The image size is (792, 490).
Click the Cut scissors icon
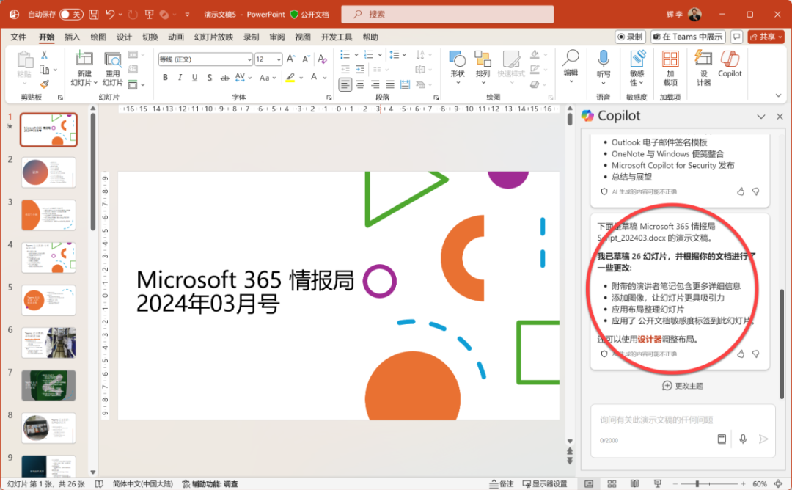coord(45,55)
